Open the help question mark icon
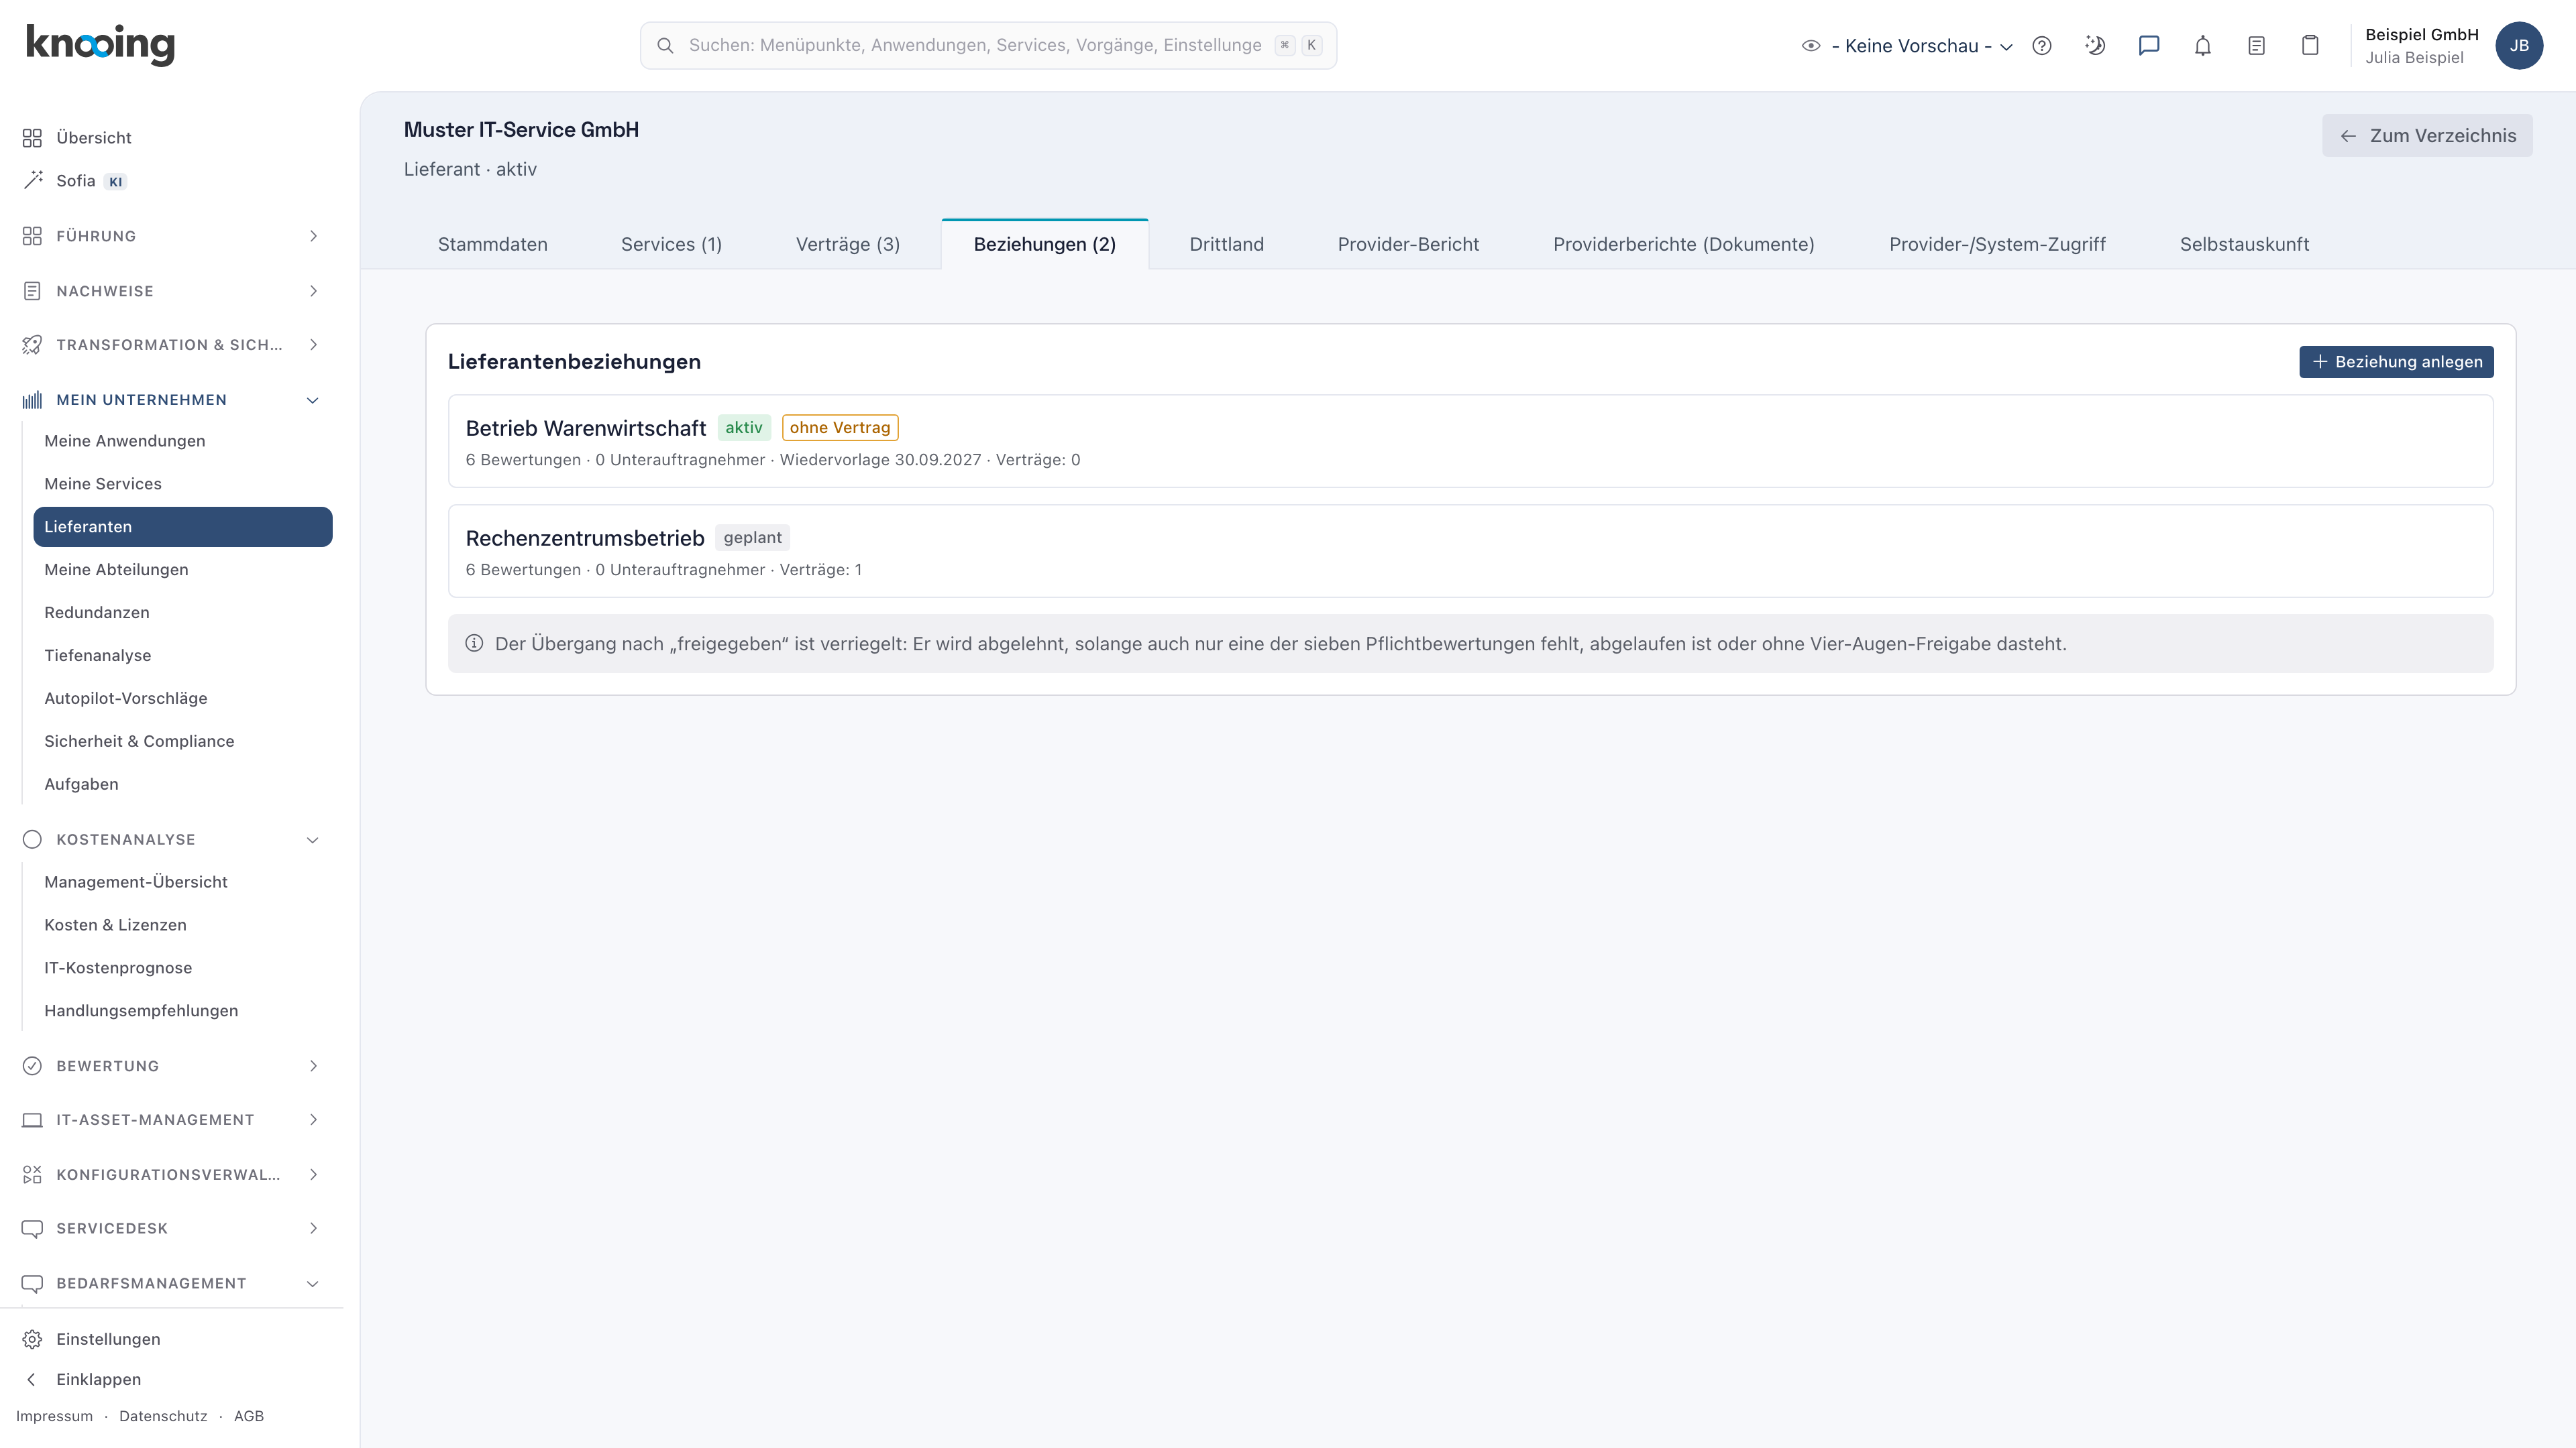 pos(2042,46)
